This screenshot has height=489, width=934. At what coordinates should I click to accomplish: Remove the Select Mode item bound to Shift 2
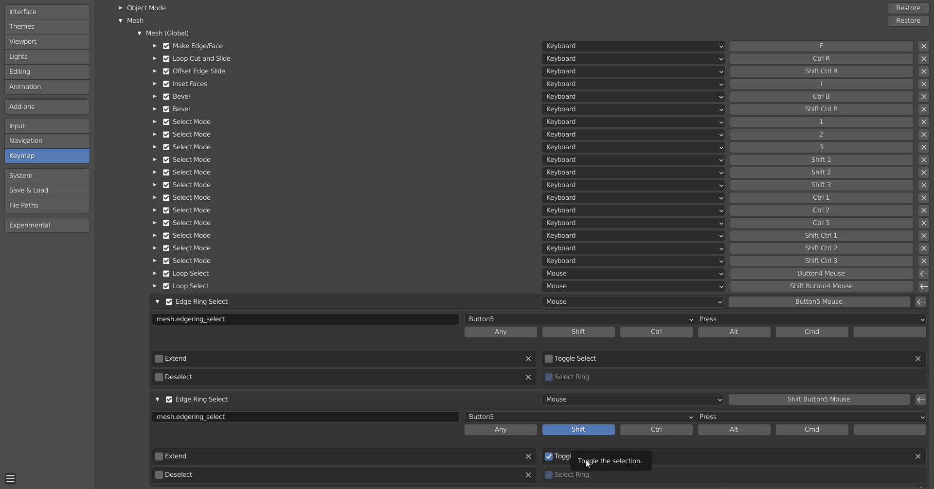(923, 173)
